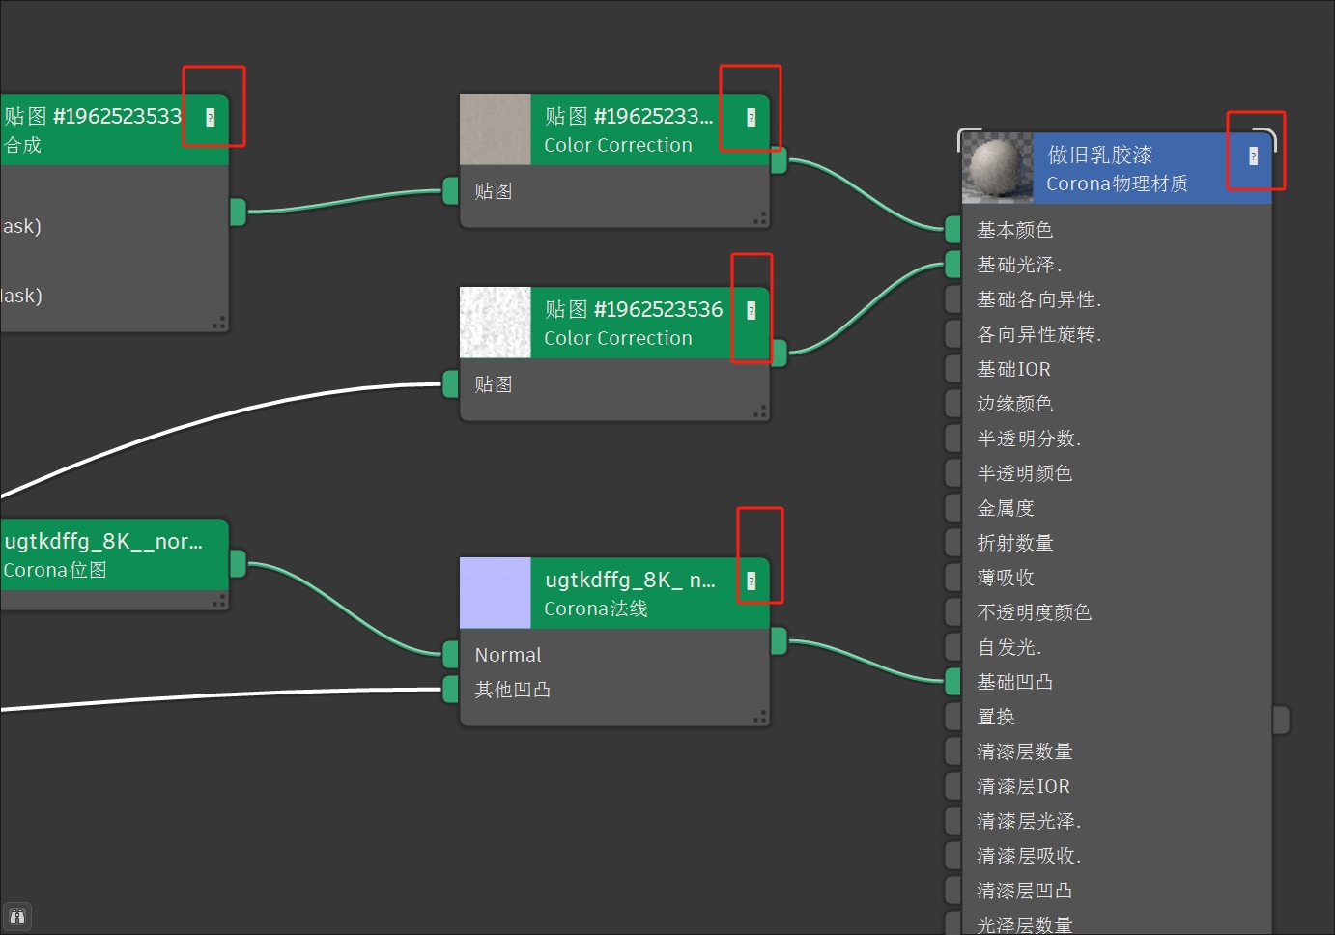
Task: Click the 基本颜色 input socket
Action: coord(953,230)
